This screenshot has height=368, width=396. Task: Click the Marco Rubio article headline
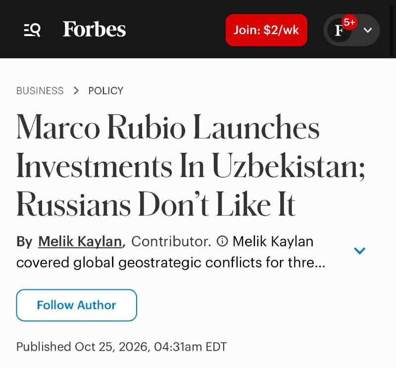pyautogui.click(x=191, y=165)
